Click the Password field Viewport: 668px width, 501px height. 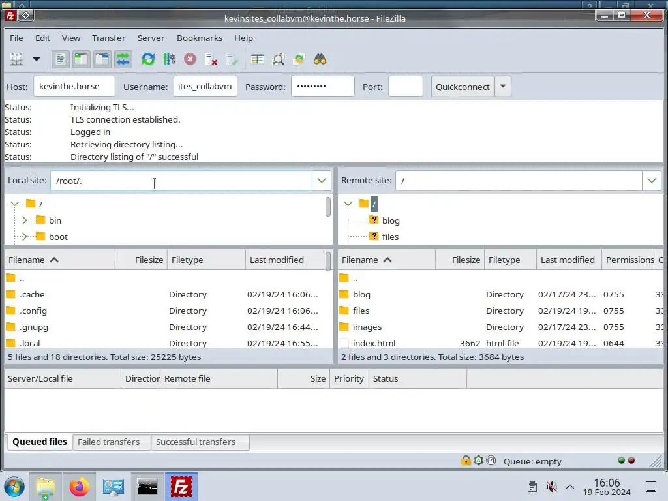(322, 87)
